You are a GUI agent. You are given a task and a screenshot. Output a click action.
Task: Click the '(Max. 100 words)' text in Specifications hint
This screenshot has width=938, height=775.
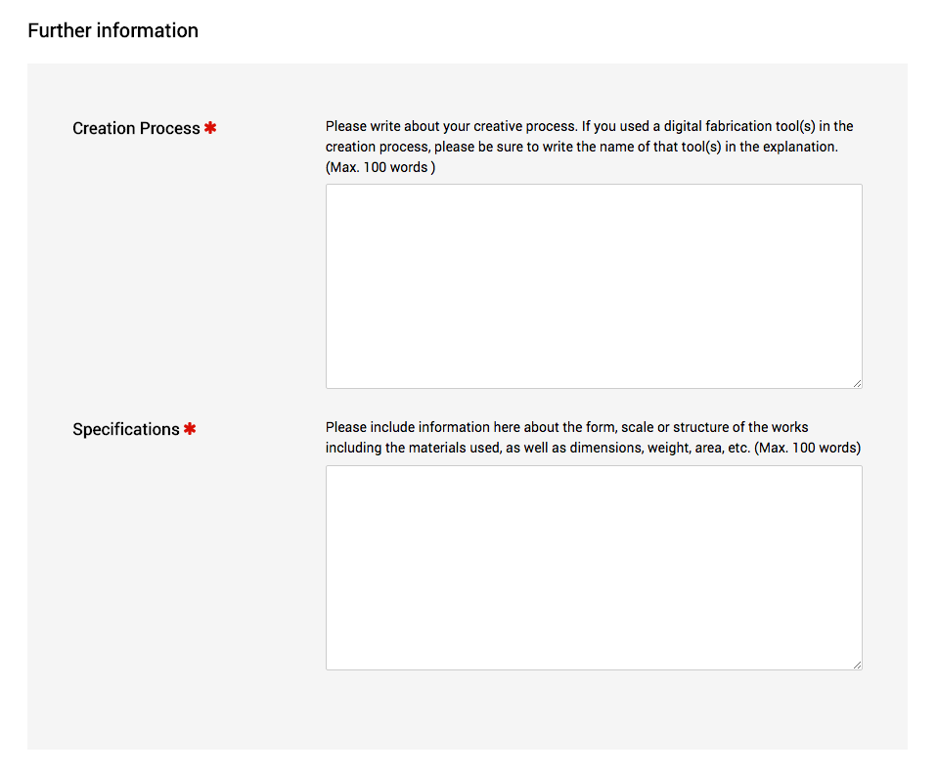point(808,448)
